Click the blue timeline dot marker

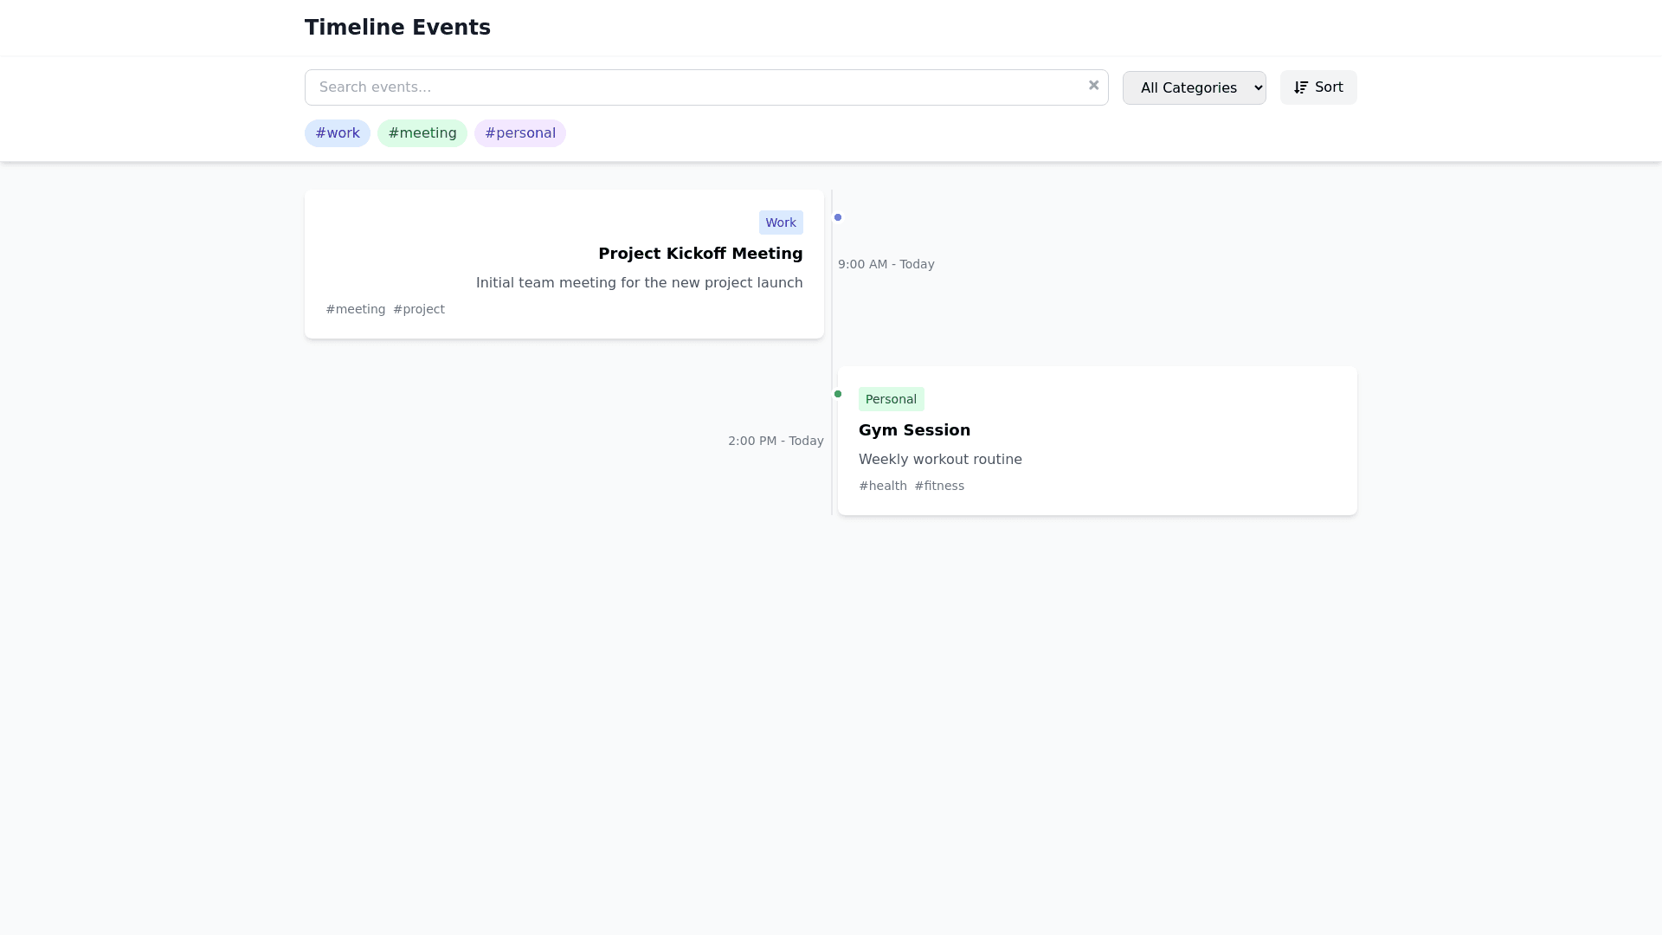[837, 217]
